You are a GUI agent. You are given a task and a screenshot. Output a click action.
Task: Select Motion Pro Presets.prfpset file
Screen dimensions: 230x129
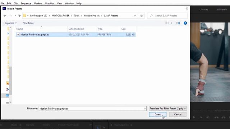[75, 34]
